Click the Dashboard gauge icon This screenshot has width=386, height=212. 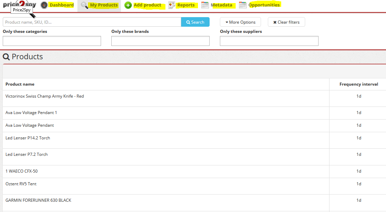44,5
